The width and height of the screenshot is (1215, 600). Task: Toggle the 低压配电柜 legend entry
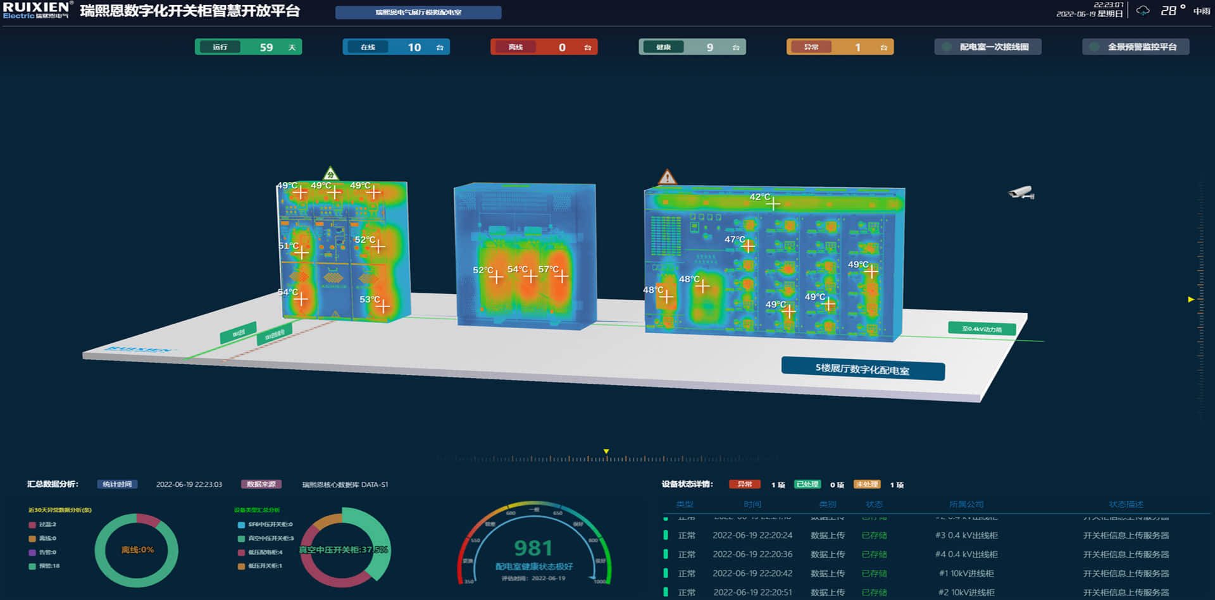coord(260,553)
